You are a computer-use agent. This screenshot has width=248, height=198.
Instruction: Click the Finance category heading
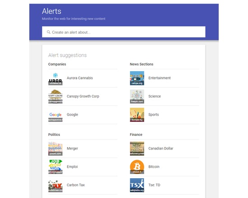136,135
